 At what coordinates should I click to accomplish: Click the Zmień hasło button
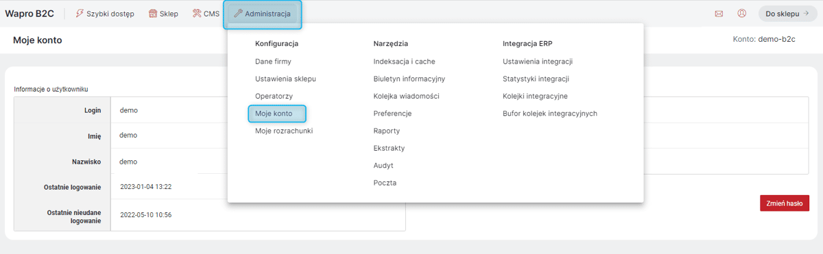(x=784, y=203)
